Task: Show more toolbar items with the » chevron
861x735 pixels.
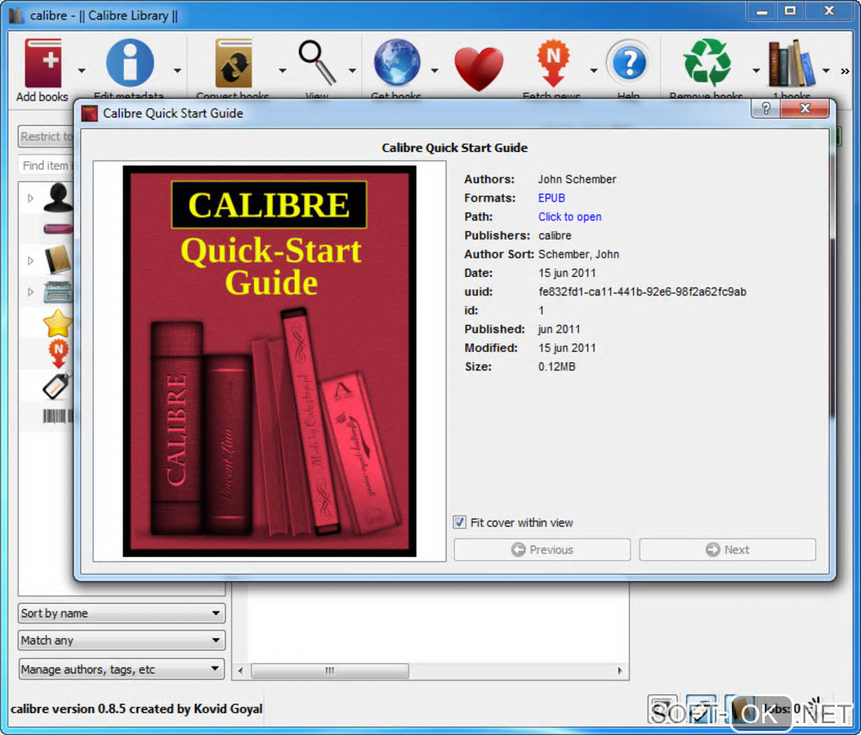Action: click(x=845, y=71)
